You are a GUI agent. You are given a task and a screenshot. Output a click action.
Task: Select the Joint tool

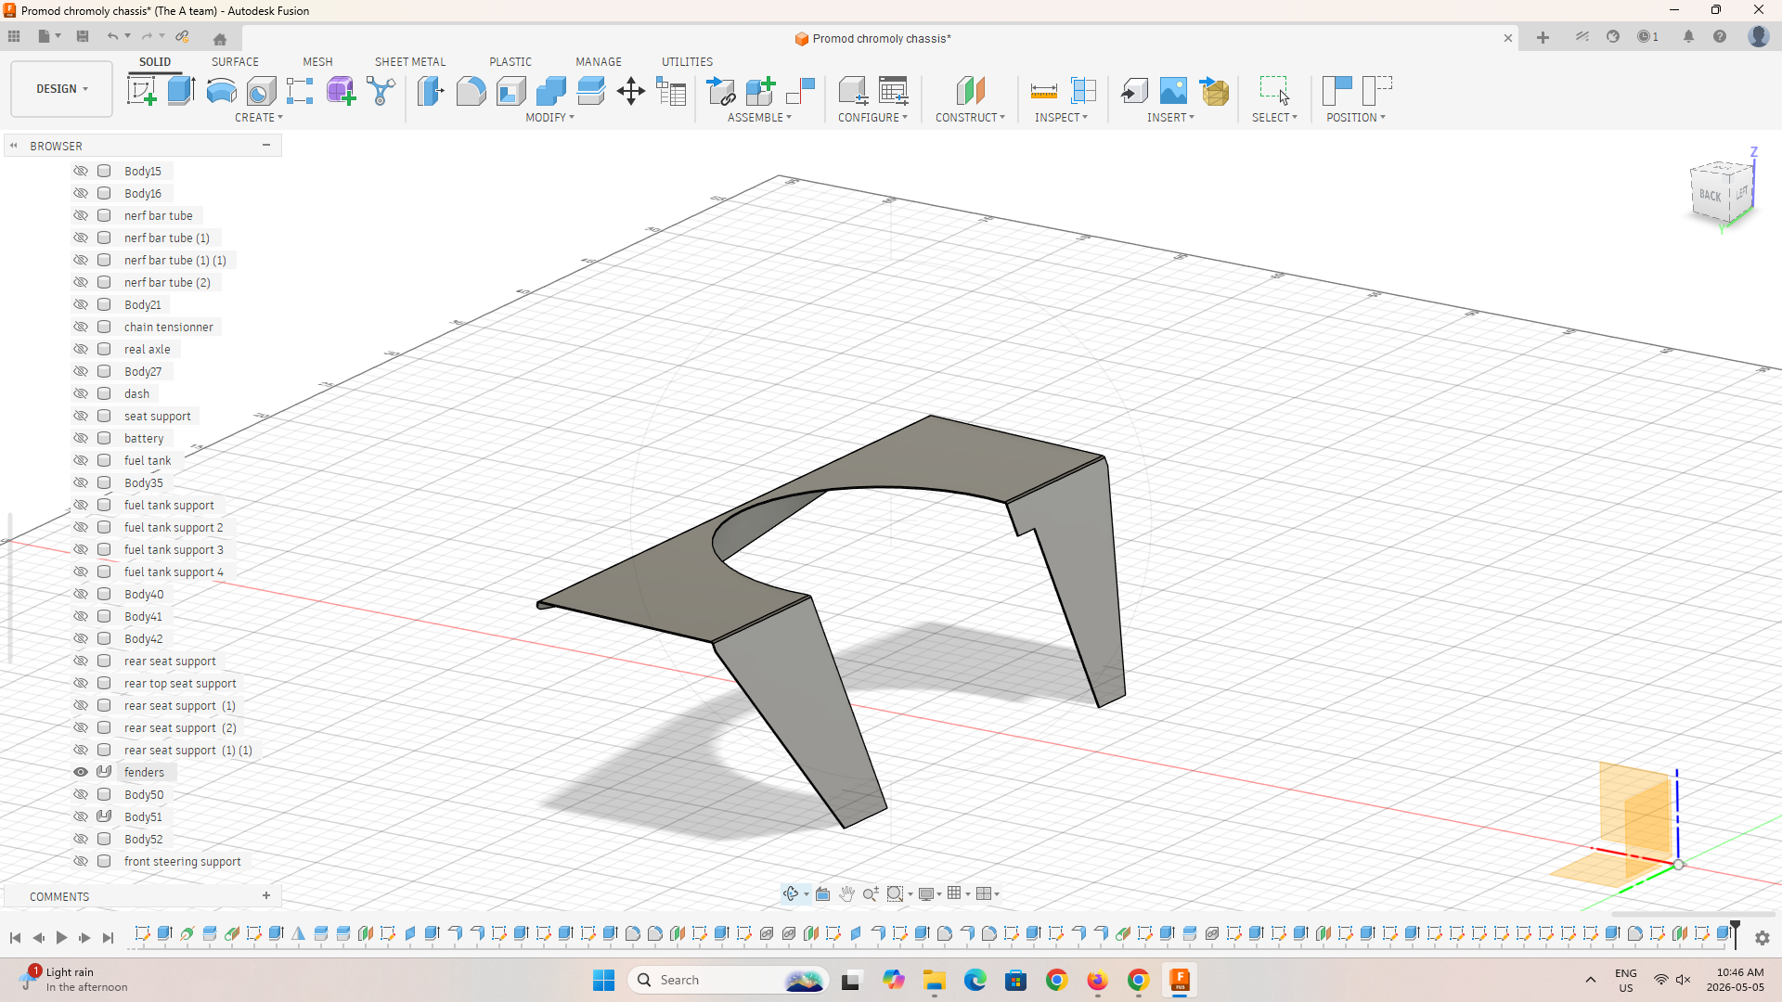(800, 91)
